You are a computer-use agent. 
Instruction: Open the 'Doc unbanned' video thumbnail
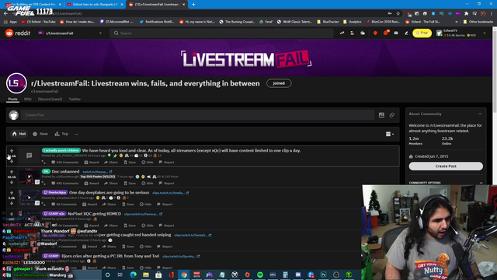pos(30,177)
